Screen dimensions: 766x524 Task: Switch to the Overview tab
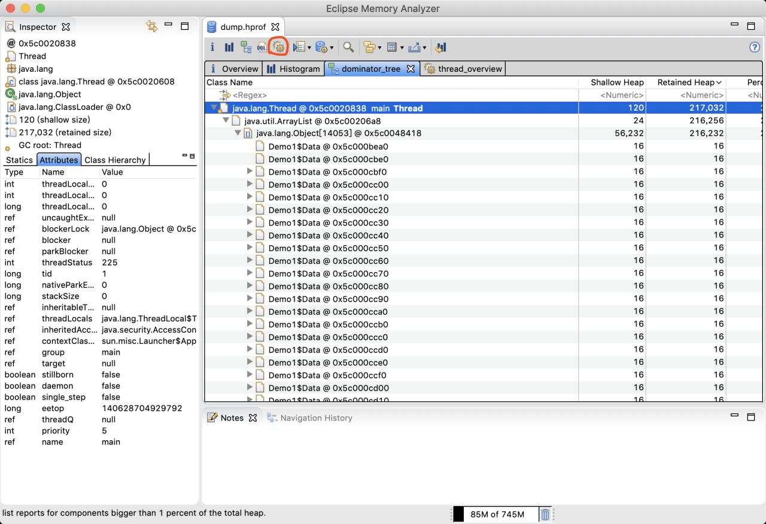(234, 69)
